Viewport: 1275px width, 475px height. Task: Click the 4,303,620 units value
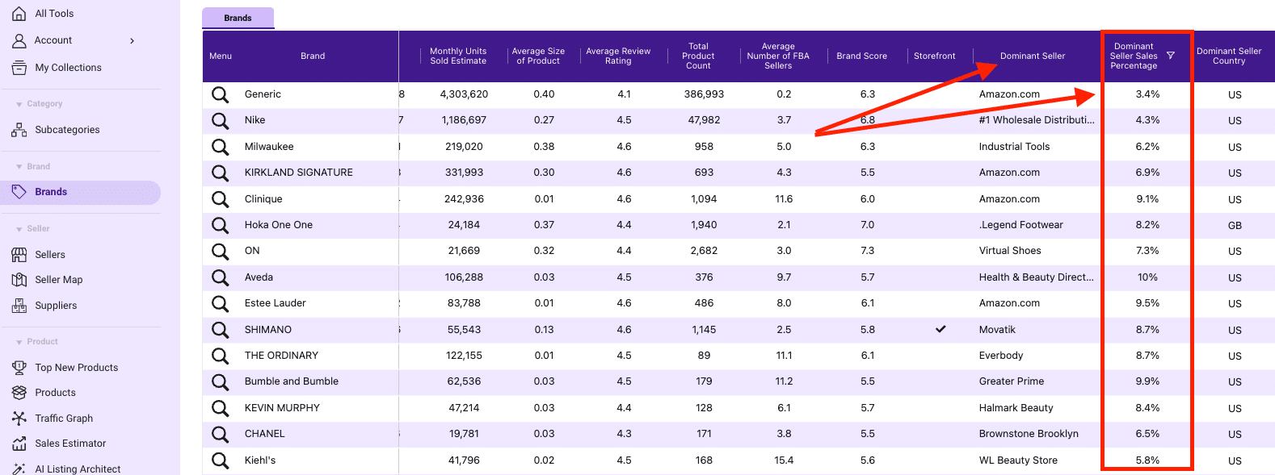click(464, 94)
